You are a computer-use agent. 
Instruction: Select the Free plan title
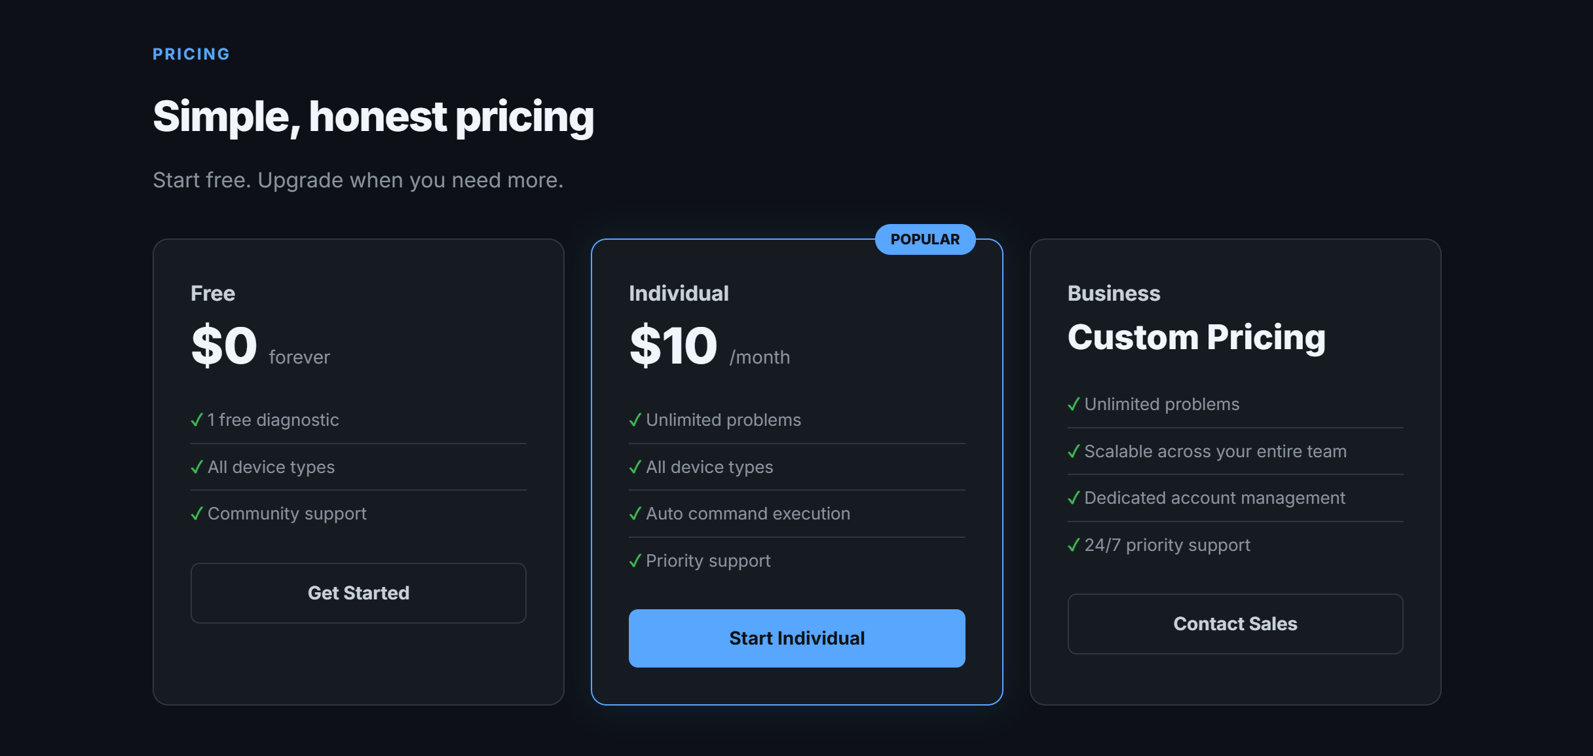[x=213, y=293]
